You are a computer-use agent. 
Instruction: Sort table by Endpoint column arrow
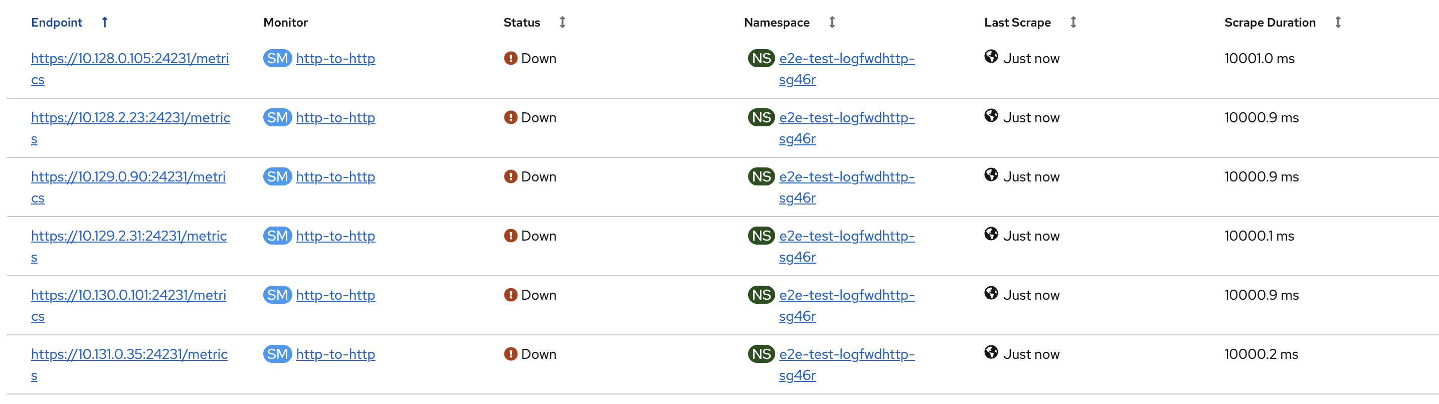coord(104,23)
